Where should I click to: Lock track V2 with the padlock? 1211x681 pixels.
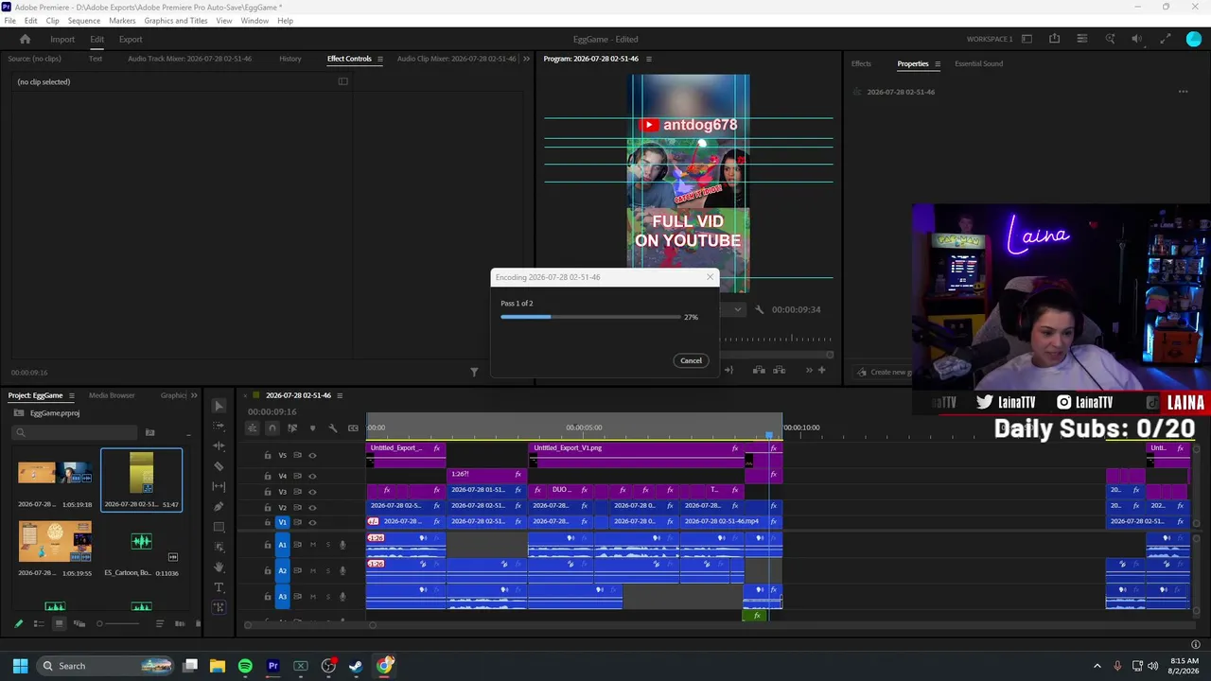point(268,508)
